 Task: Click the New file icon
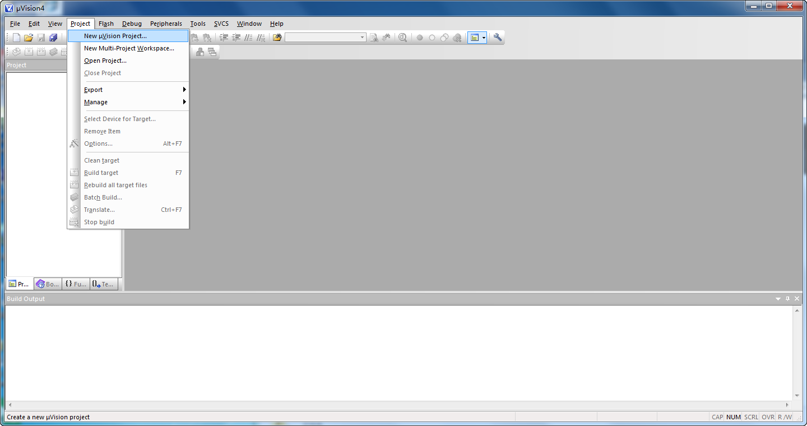16,38
